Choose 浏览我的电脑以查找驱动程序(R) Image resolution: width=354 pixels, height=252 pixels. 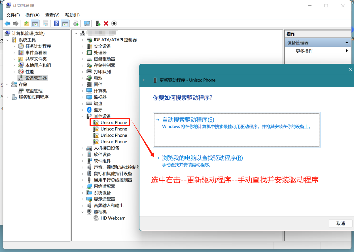coord(202,158)
